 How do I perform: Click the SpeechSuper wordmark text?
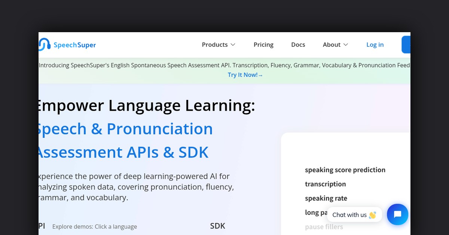pos(74,45)
